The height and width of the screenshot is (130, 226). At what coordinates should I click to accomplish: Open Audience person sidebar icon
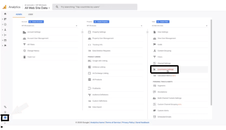pos(5,30)
